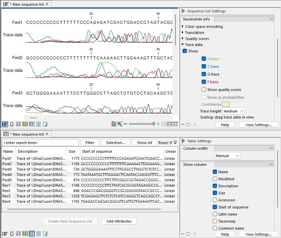This screenshot has height=238, width=281.
Task: Click the circular sequence view icon in upper toolbar
Action: tap(12, 124)
